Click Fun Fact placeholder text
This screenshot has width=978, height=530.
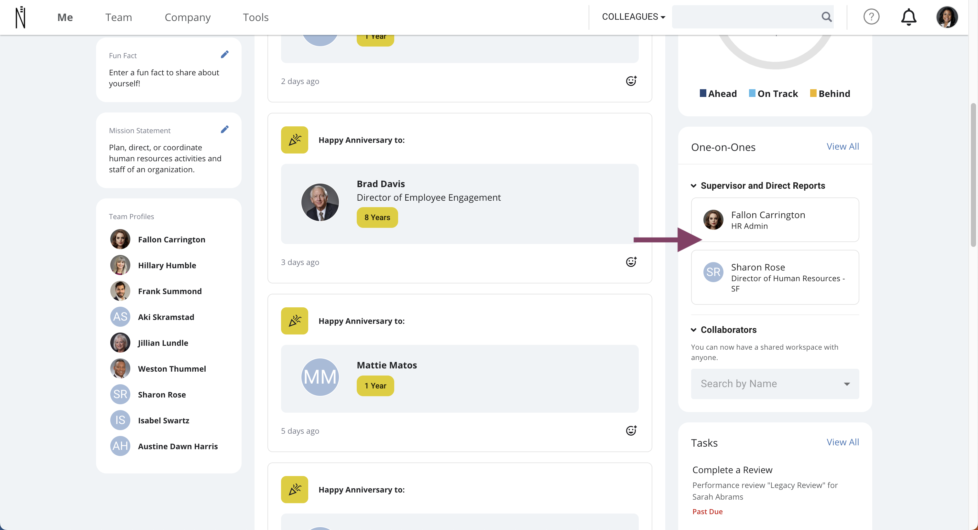(x=164, y=78)
